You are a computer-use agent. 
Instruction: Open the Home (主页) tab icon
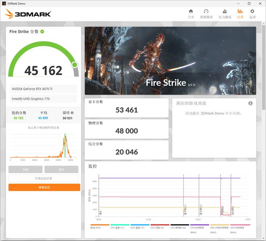191,13
